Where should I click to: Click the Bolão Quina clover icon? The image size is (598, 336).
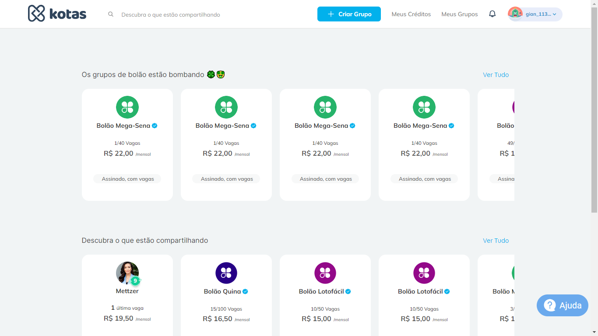(x=226, y=273)
